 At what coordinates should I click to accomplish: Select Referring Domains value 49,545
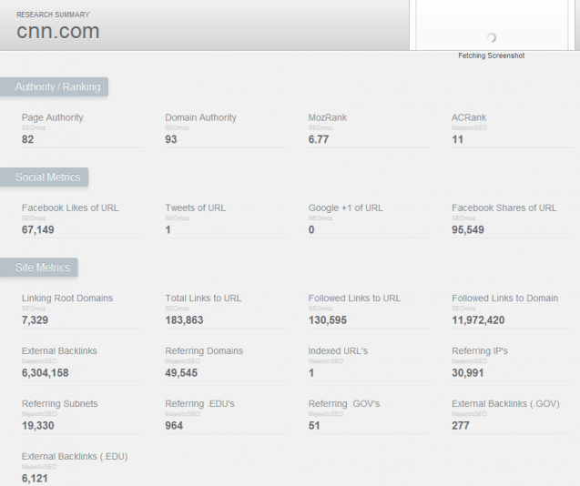(x=181, y=373)
